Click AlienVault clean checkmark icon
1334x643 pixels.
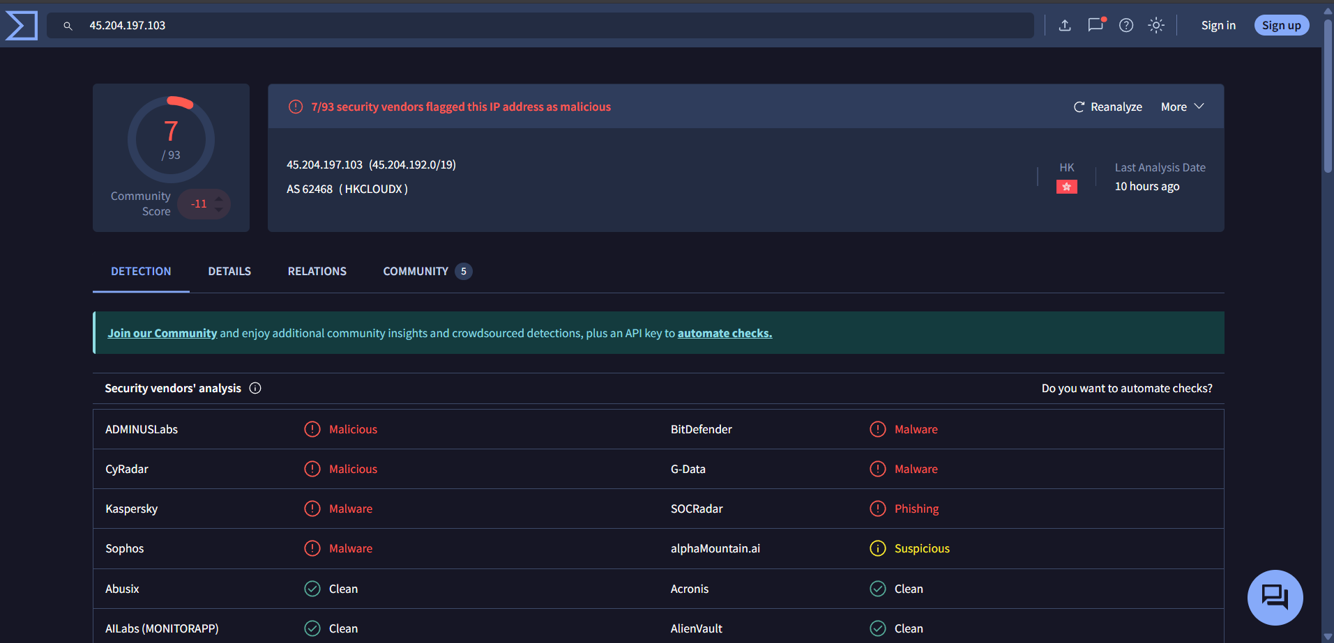878,628
